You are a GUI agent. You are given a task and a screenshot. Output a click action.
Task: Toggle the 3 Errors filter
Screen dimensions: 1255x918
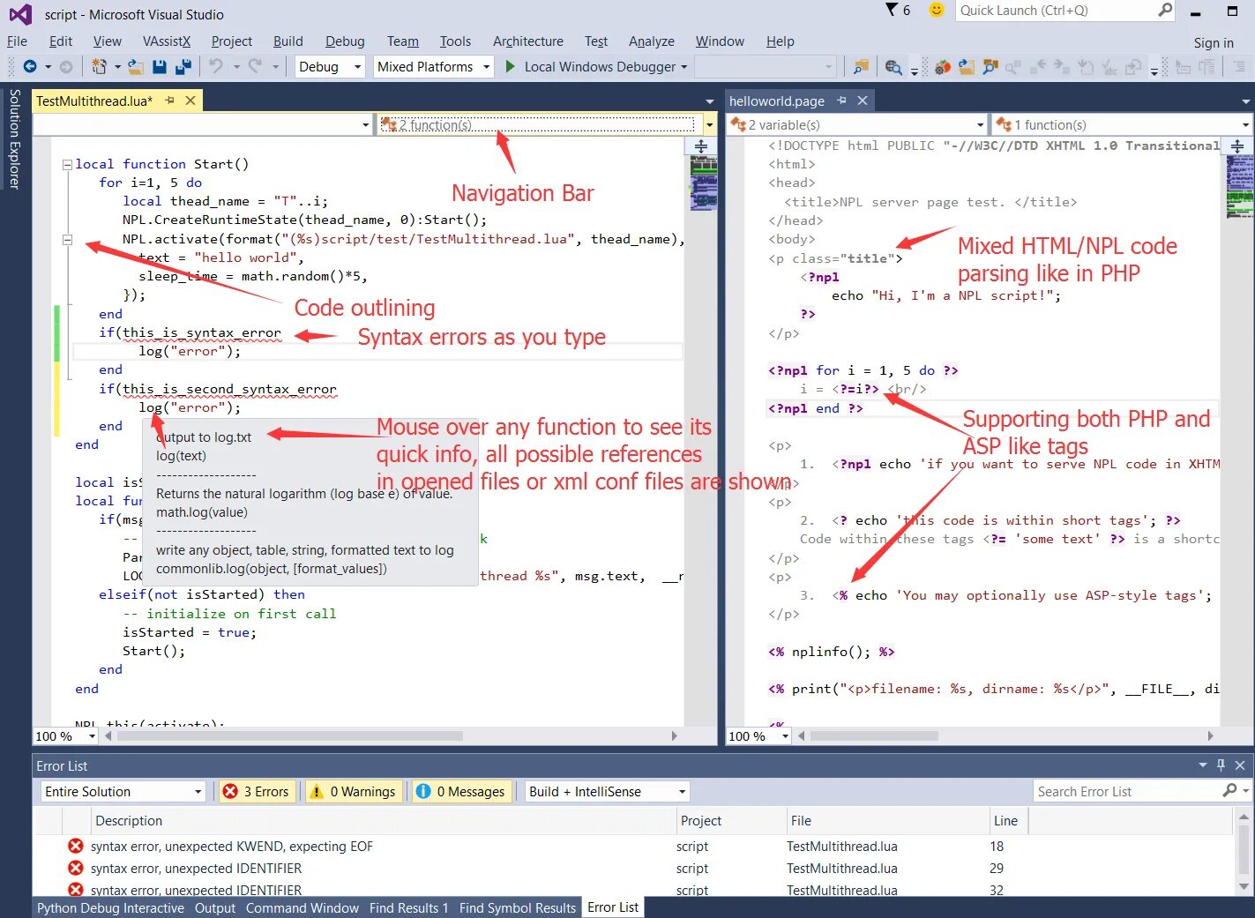(x=256, y=792)
